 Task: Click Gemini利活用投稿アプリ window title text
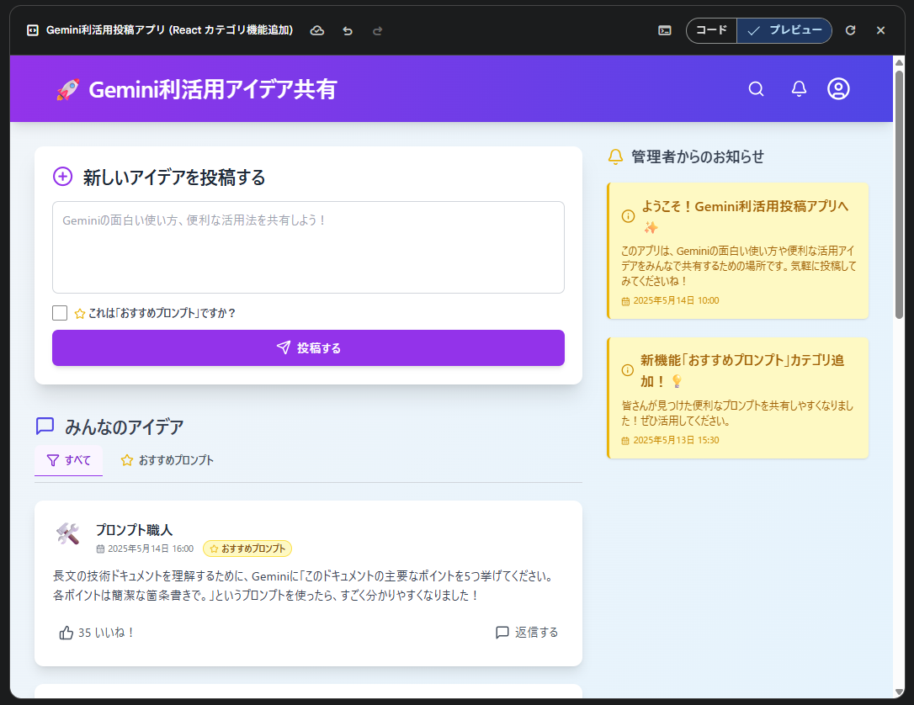(169, 30)
